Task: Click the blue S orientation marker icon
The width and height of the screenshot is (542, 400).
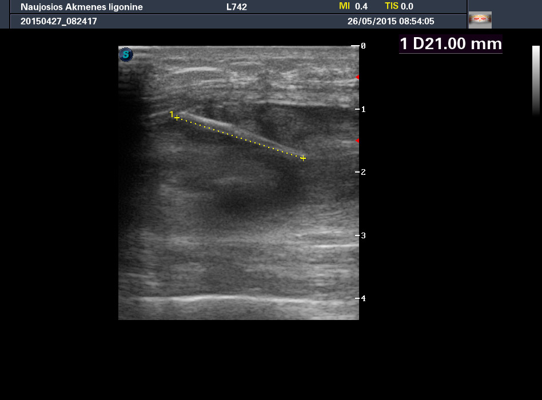Action: tap(126, 55)
